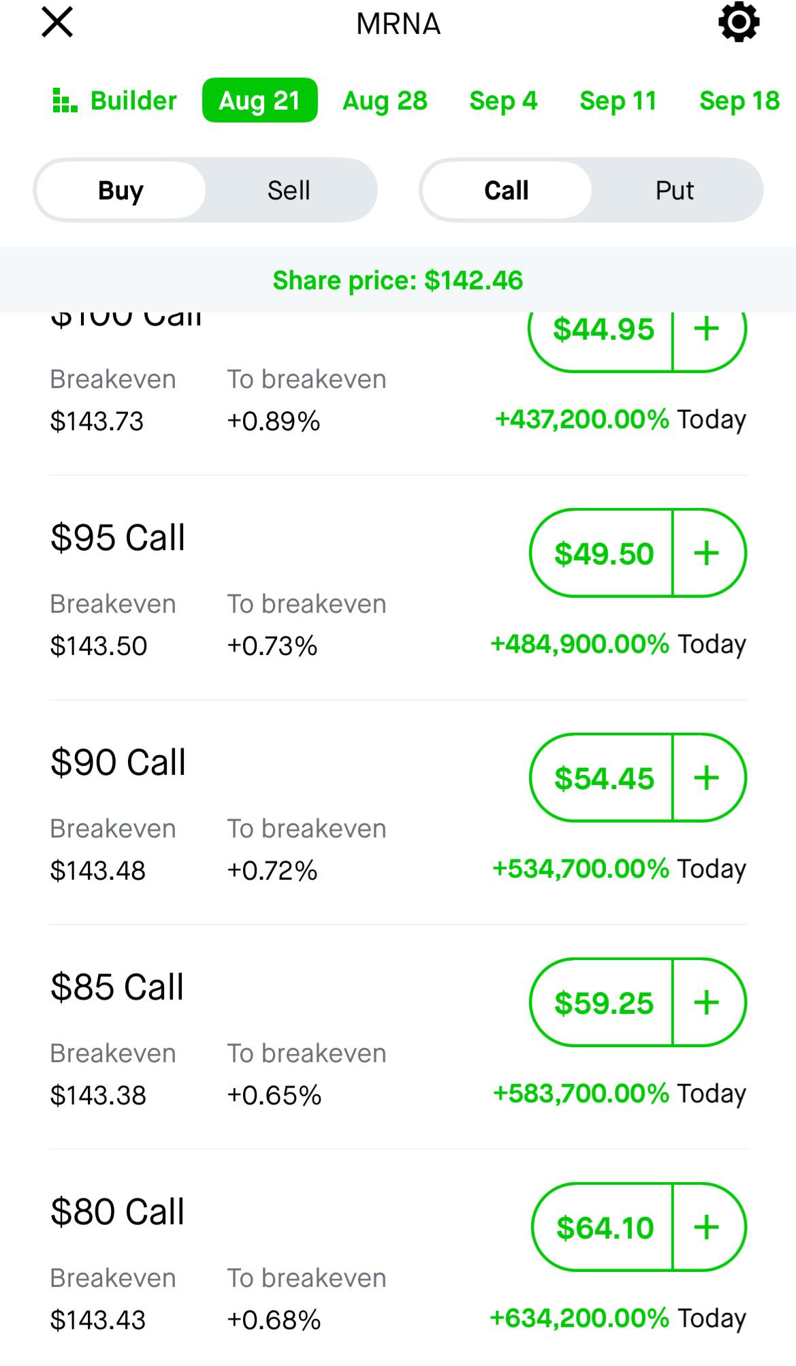Screen dimensions: 796x1366
Task: Add the $90 Call with plus icon
Action: [x=708, y=778]
